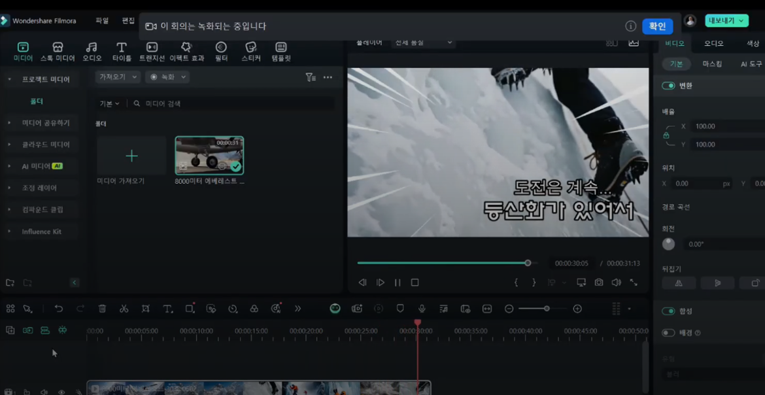The width and height of the screenshot is (765, 395).
Task: Take a snapshot with the camera icon
Action: click(x=599, y=283)
